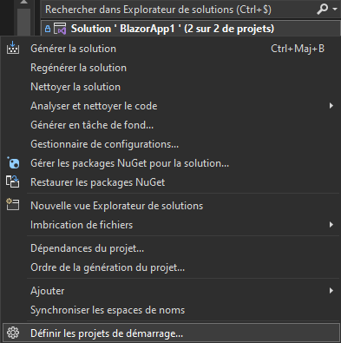Open the search options dropdown arrow
341x343 pixels.
click(x=335, y=10)
